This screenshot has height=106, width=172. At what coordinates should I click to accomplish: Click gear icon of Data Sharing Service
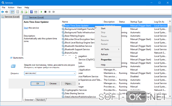click(x=63, y=93)
